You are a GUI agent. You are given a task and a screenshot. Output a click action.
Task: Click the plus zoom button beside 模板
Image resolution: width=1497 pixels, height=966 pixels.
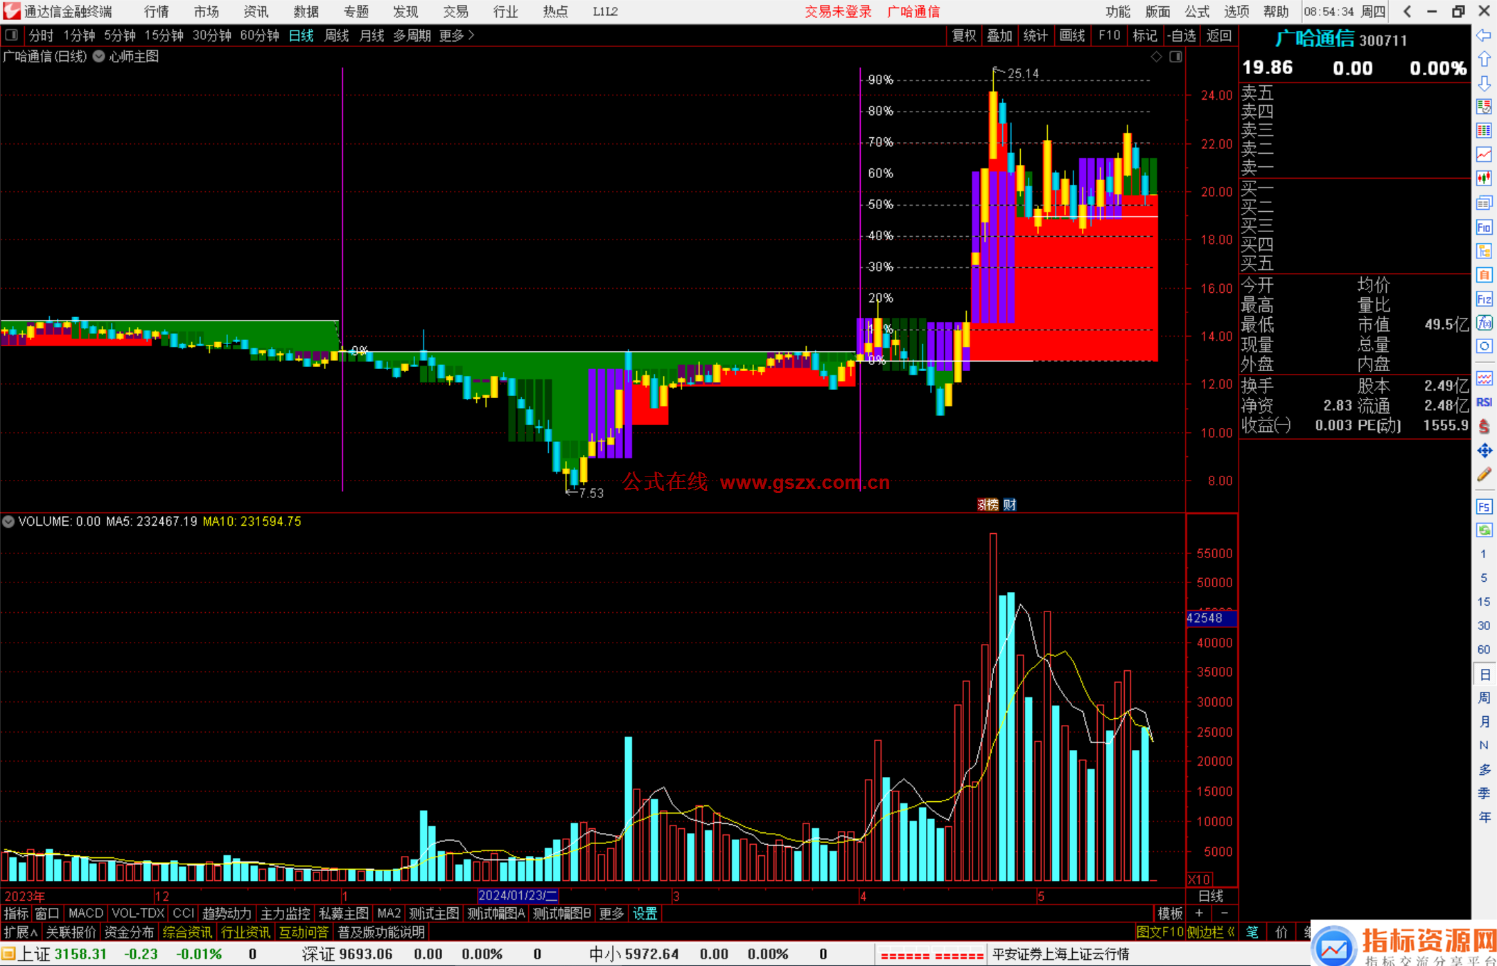[1200, 913]
